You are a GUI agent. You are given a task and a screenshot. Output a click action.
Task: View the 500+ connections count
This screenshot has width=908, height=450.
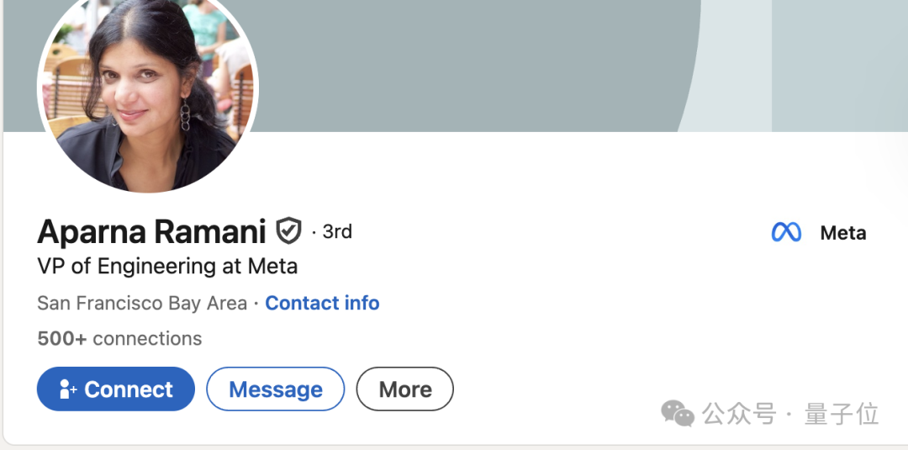pos(119,338)
